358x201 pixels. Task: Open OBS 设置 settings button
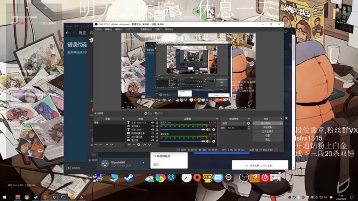[x=268, y=136]
